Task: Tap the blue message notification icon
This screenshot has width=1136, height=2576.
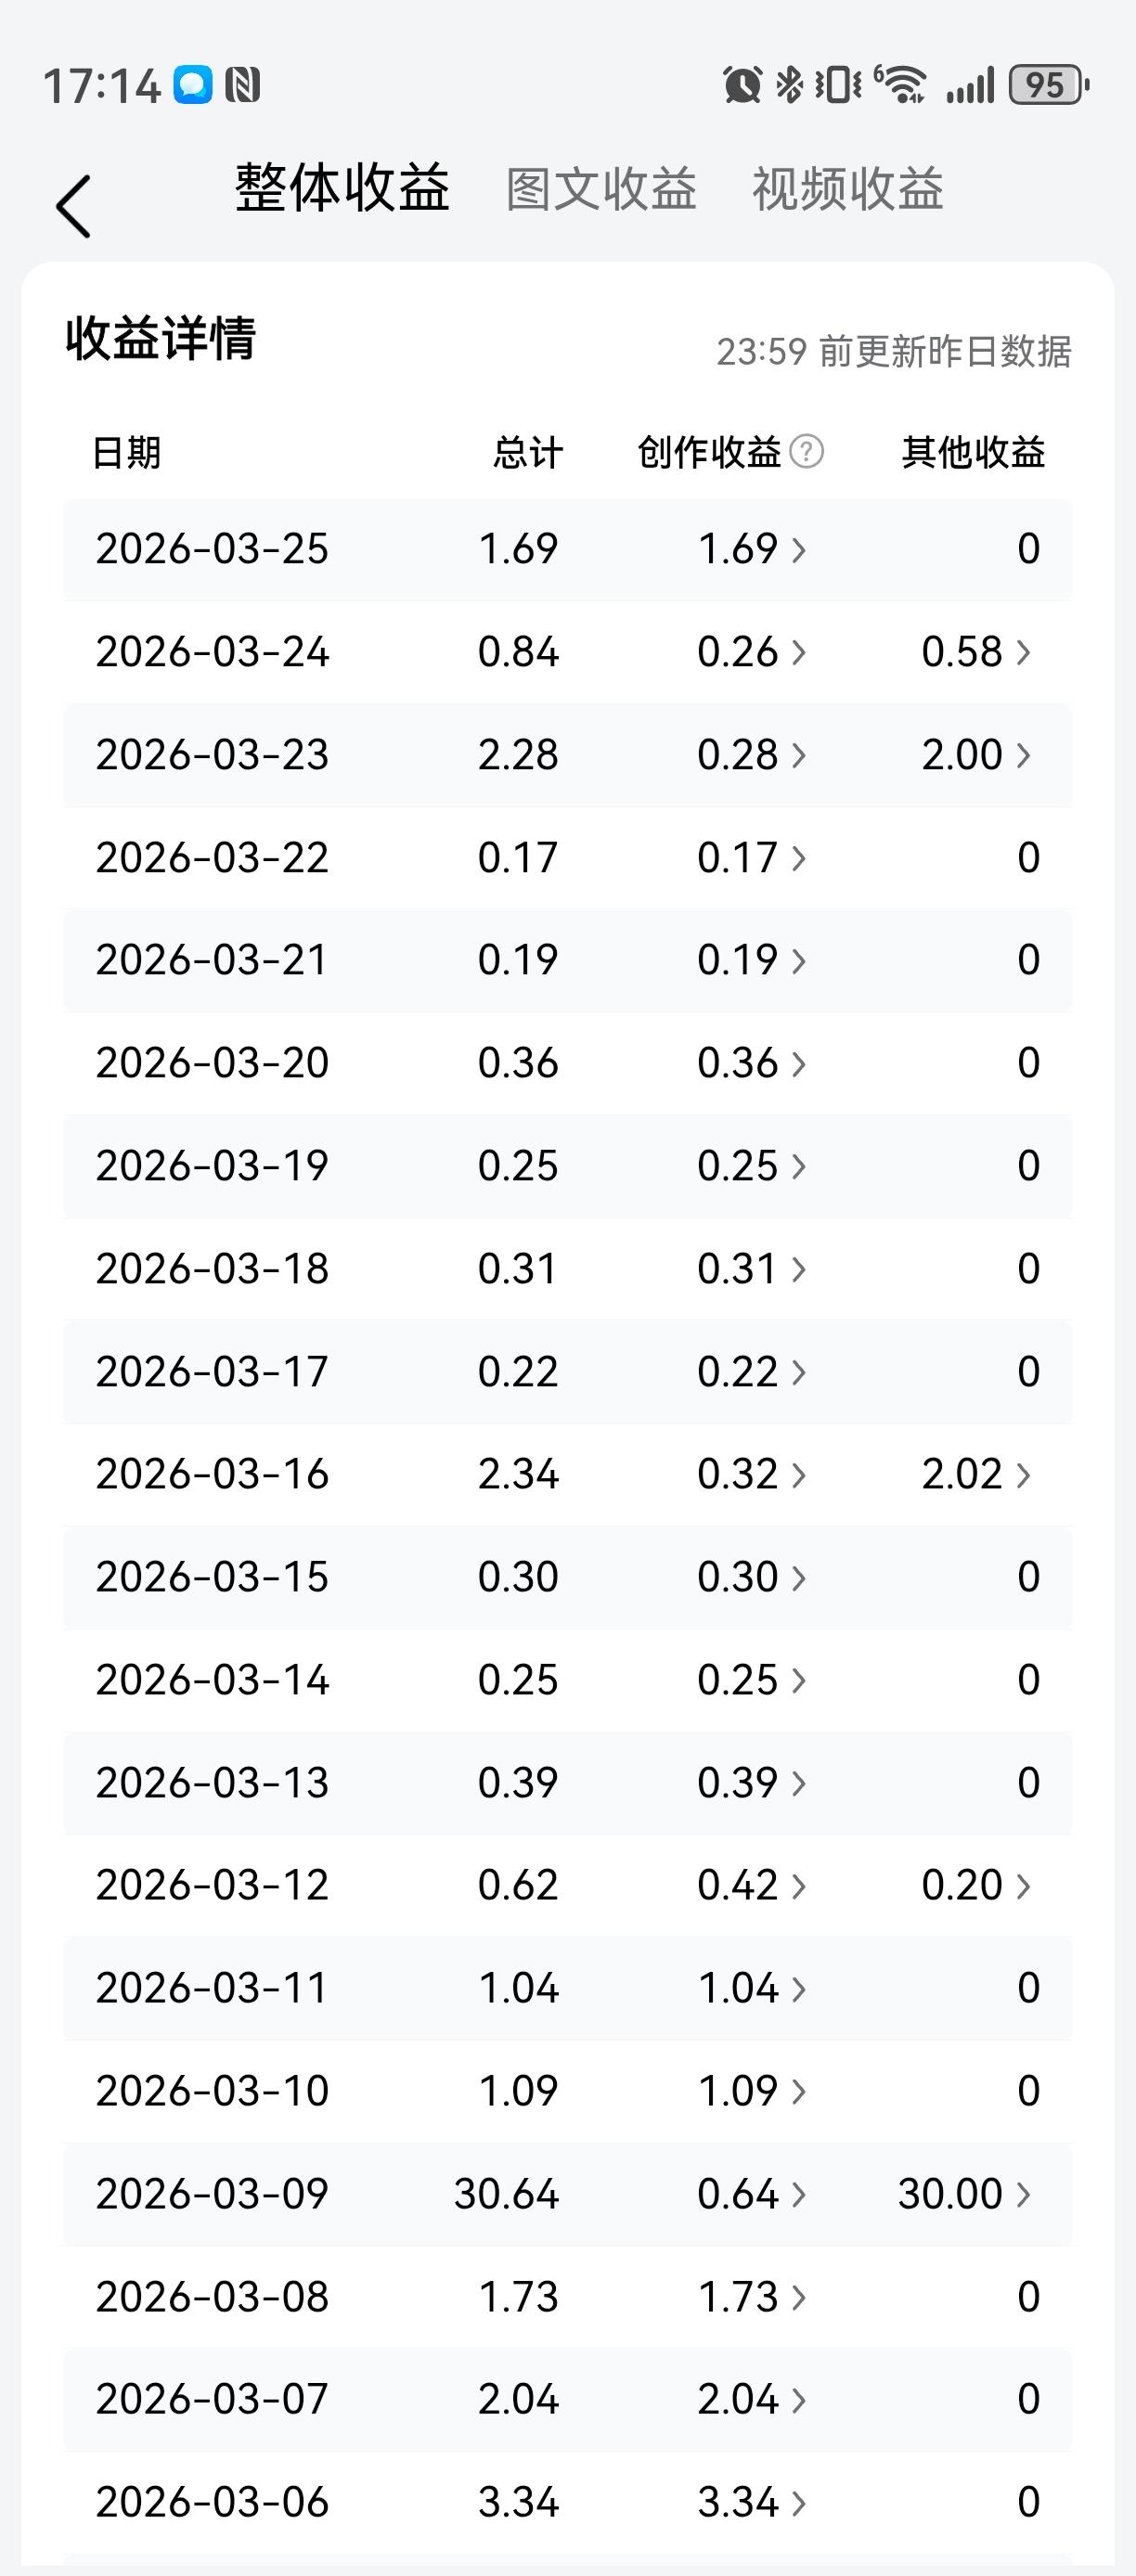Action: pos(193,85)
